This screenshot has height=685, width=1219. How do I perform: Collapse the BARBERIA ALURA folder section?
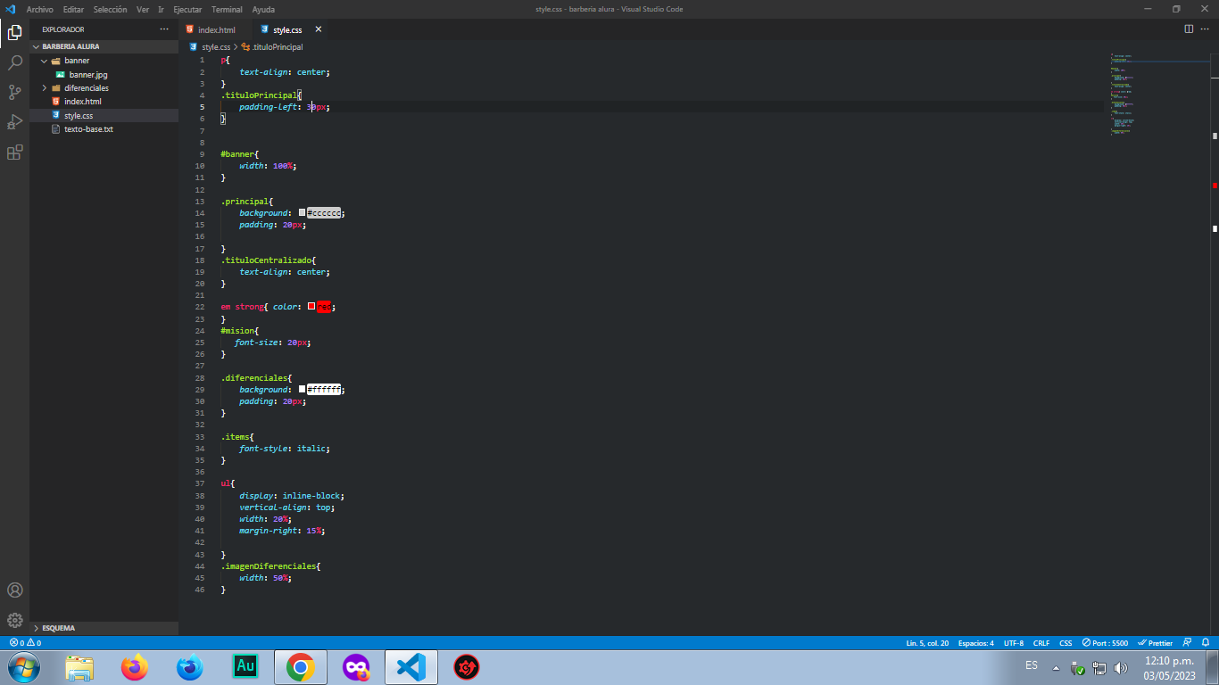click(x=104, y=46)
